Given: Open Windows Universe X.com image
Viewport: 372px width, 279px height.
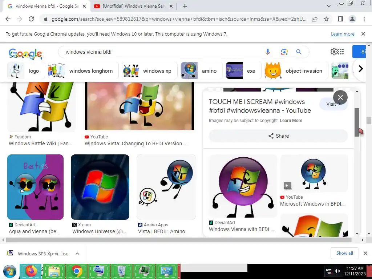Looking at the screenshot, I should 100,187.
